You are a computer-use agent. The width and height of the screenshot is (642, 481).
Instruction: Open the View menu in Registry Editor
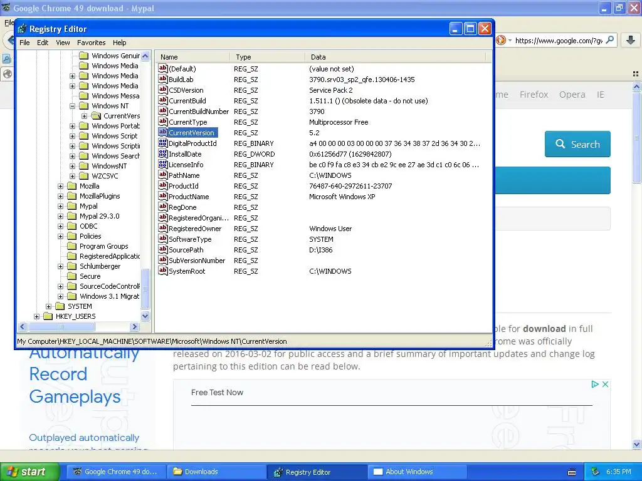pyautogui.click(x=63, y=43)
